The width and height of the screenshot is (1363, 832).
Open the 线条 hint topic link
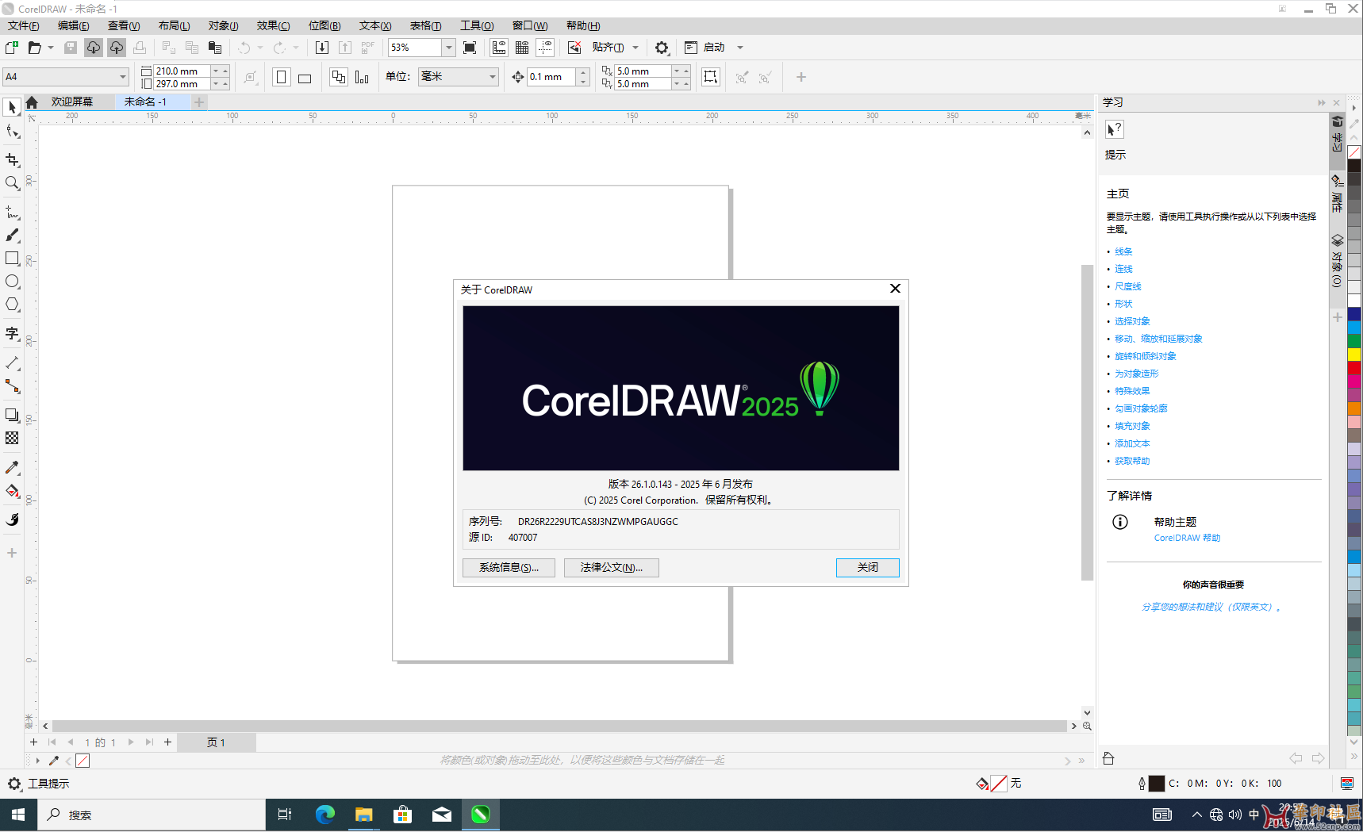[1123, 251]
